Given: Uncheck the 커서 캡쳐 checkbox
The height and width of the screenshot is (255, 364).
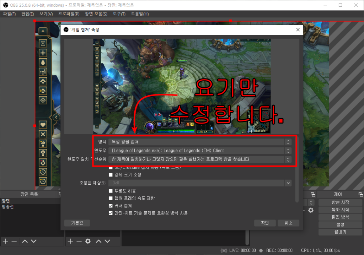Looking at the screenshot, I should pos(111,206).
